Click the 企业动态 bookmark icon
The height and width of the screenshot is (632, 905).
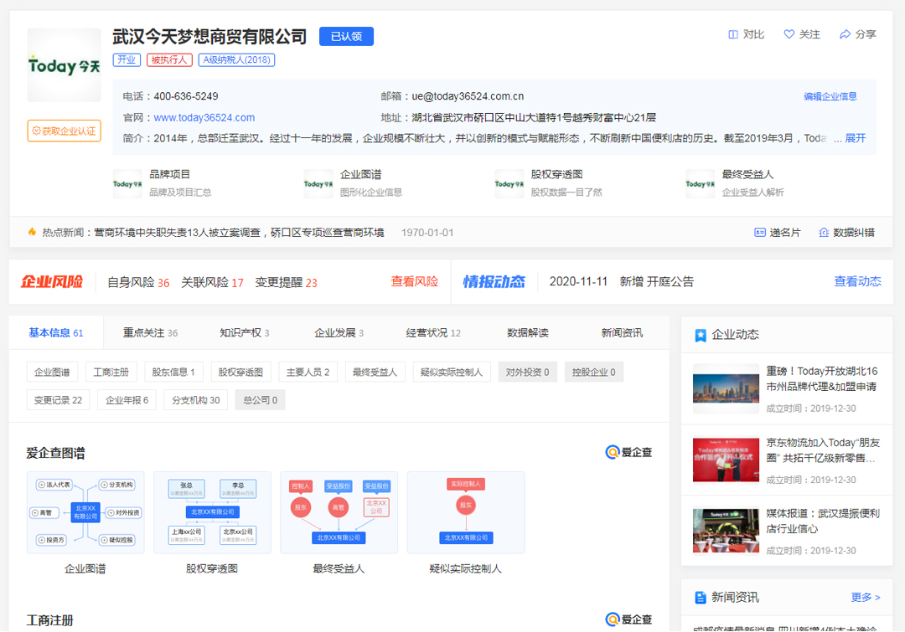tap(700, 335)
